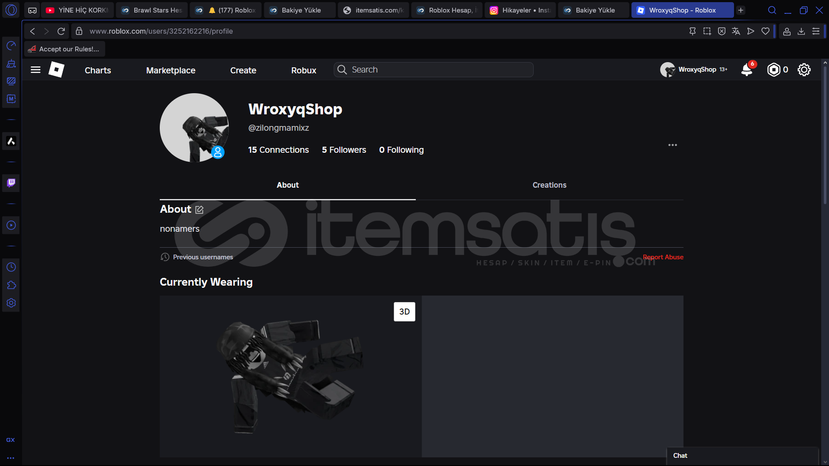Open the player send-arrow icon in address bar
Viewport: 829px width, 466px height.
(x=751, y=31)
